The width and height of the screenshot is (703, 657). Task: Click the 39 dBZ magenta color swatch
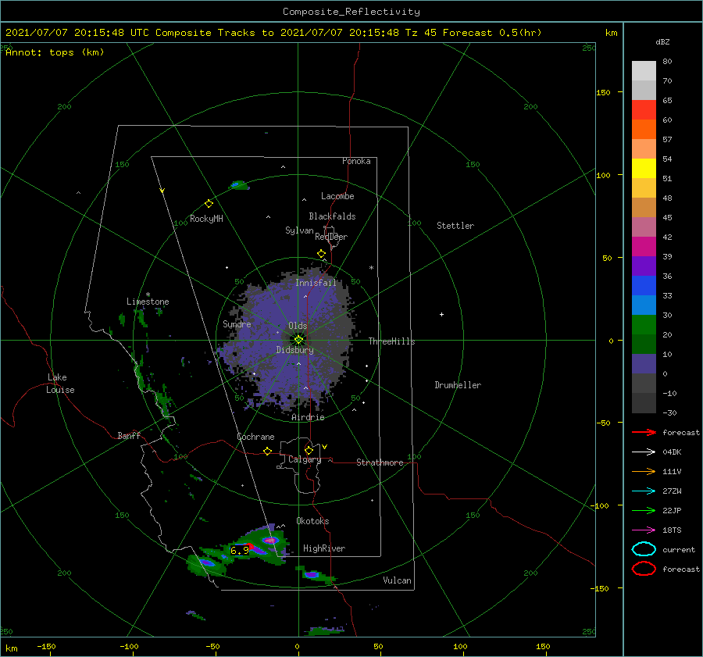coord(644,246)
